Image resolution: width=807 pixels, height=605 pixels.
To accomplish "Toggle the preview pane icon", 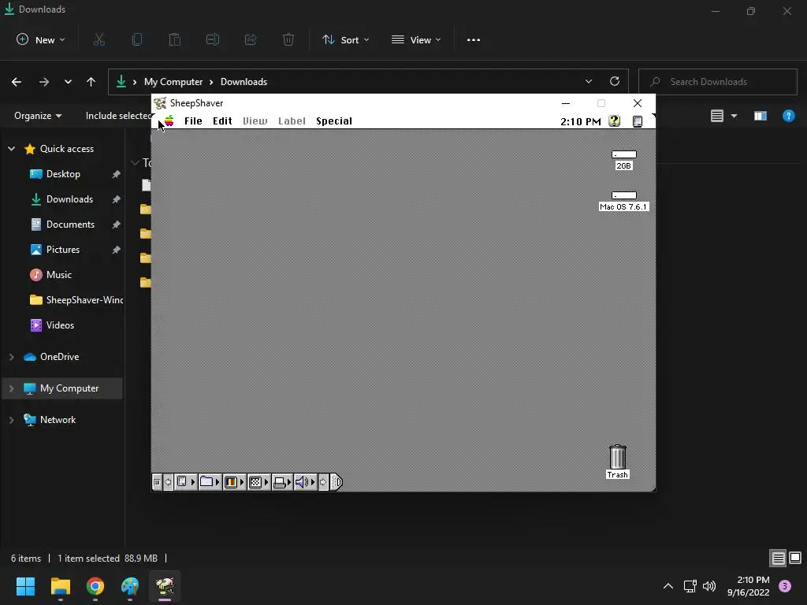I will coord(761,116).
